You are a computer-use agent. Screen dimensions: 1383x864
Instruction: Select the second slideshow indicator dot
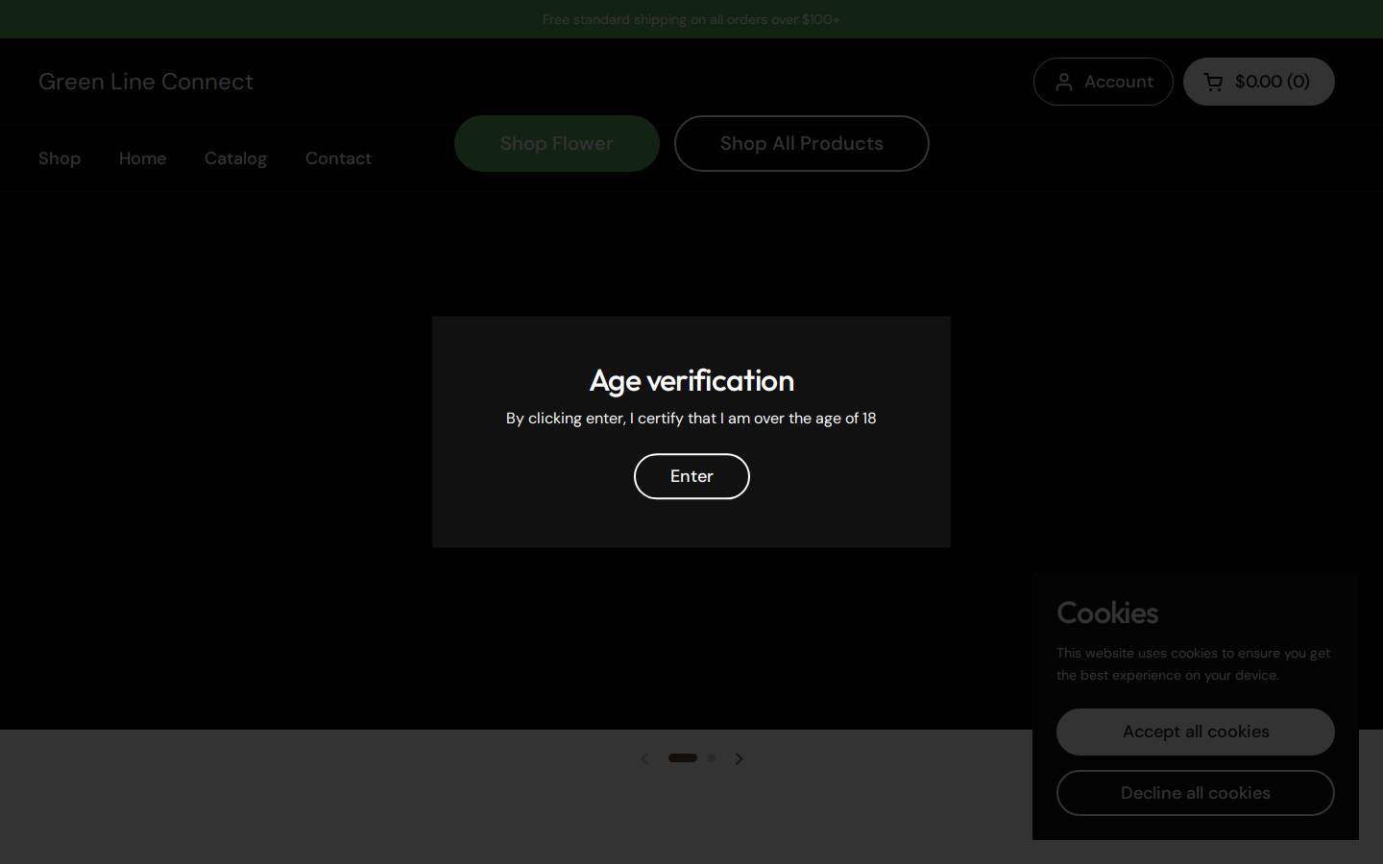pyautogui.click(x=711, y=757)
